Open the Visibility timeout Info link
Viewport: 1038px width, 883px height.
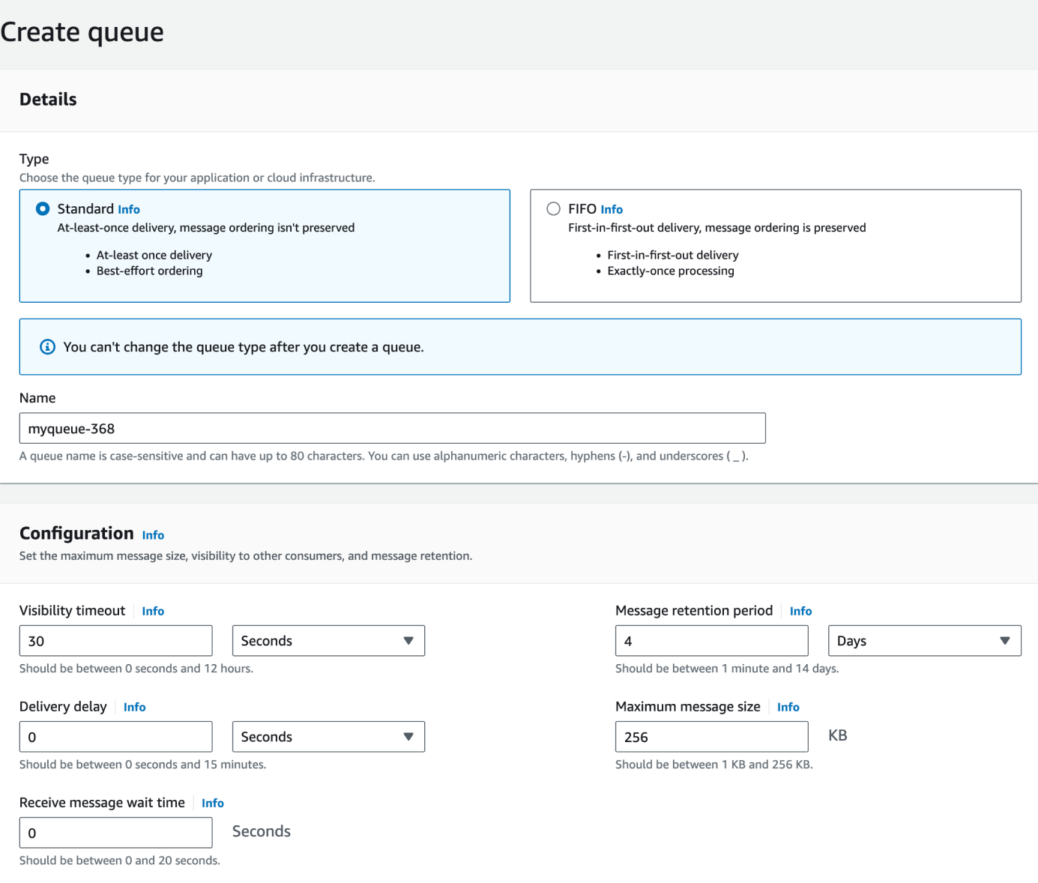tap(153, 610)
